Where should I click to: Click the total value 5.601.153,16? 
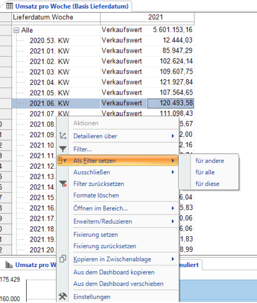coord(172,30)
